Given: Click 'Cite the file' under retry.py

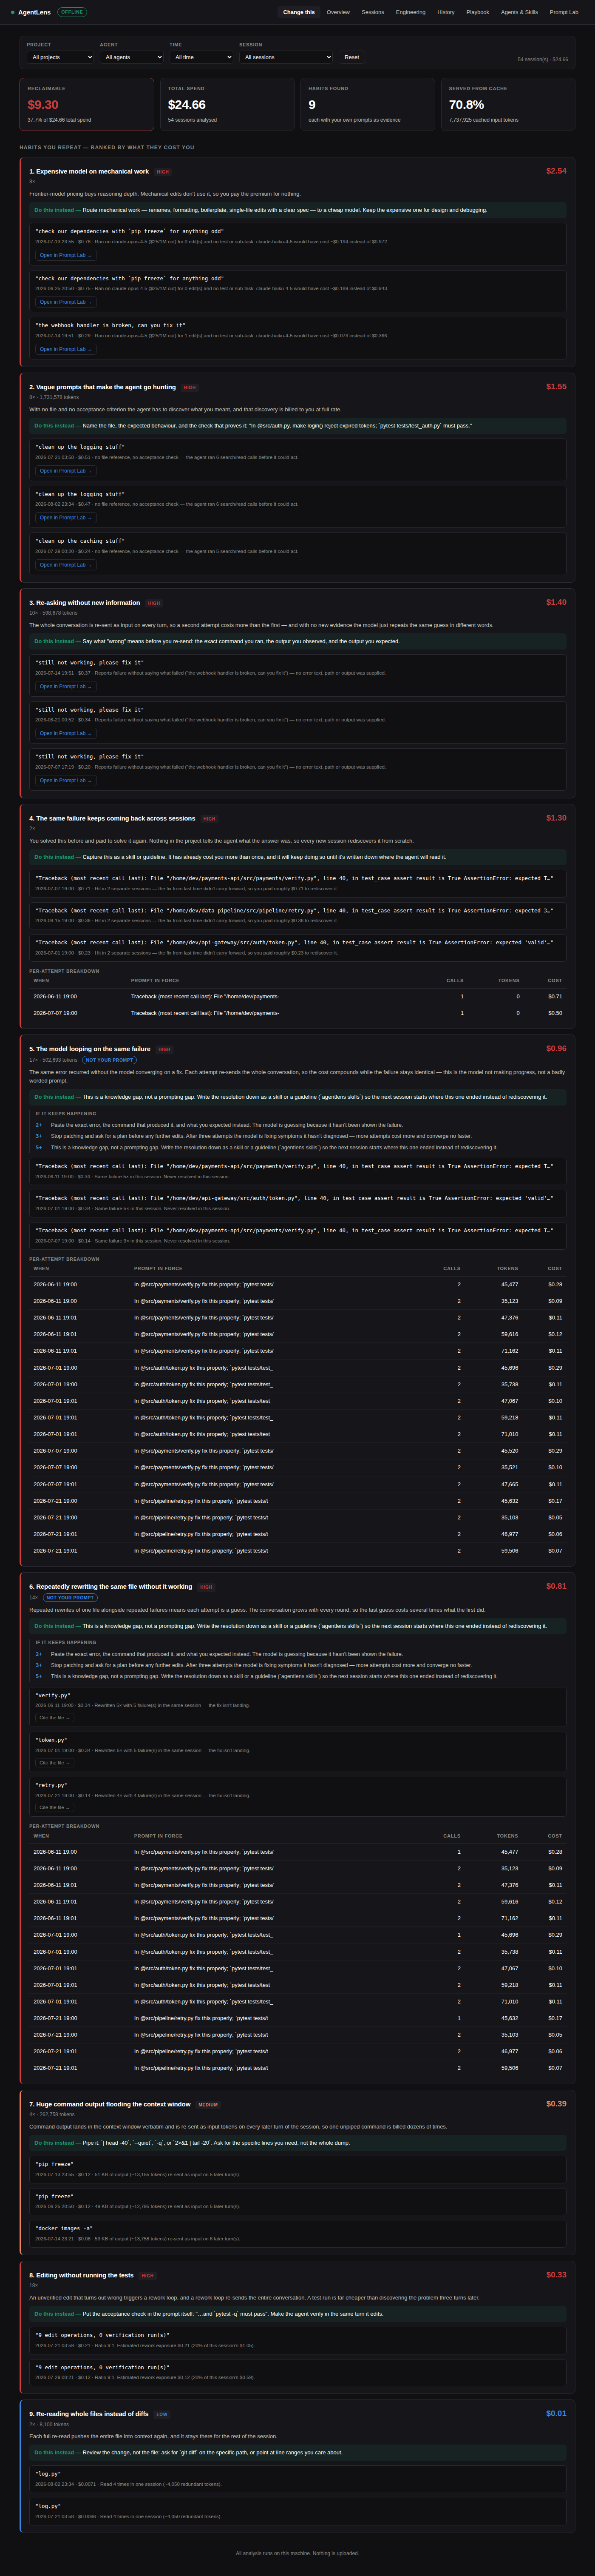Looking at the screenshot, I should coord(54,1808).
